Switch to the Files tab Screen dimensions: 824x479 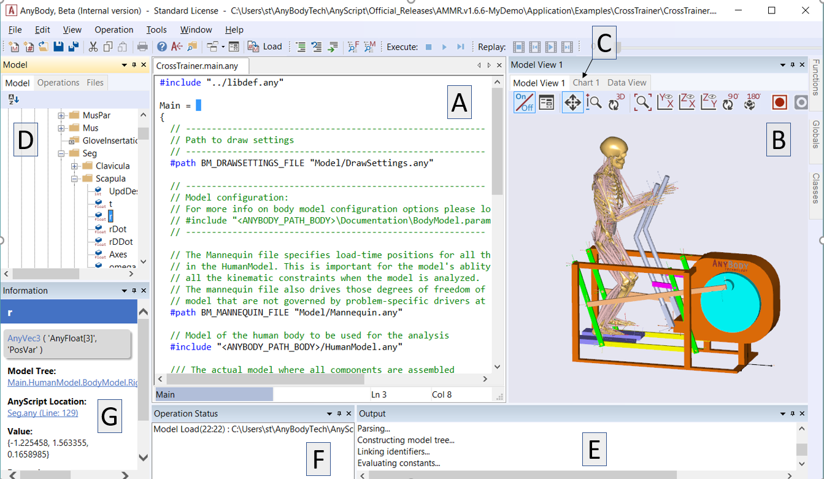[95, 83]
